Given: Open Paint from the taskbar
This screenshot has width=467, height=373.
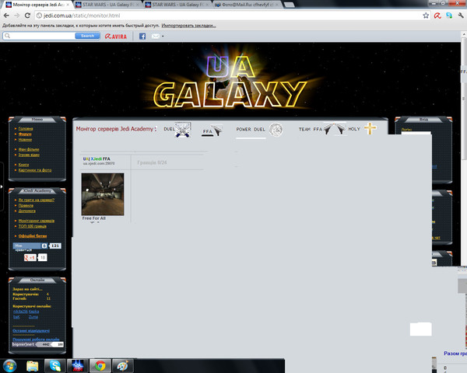Looking at the screenshot, I should (x=122, y=365).
